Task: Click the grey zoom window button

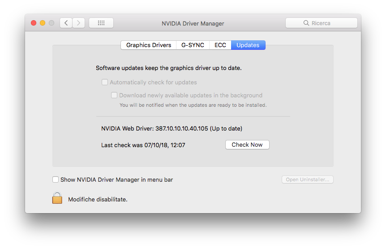Action: tap(51, 23)
